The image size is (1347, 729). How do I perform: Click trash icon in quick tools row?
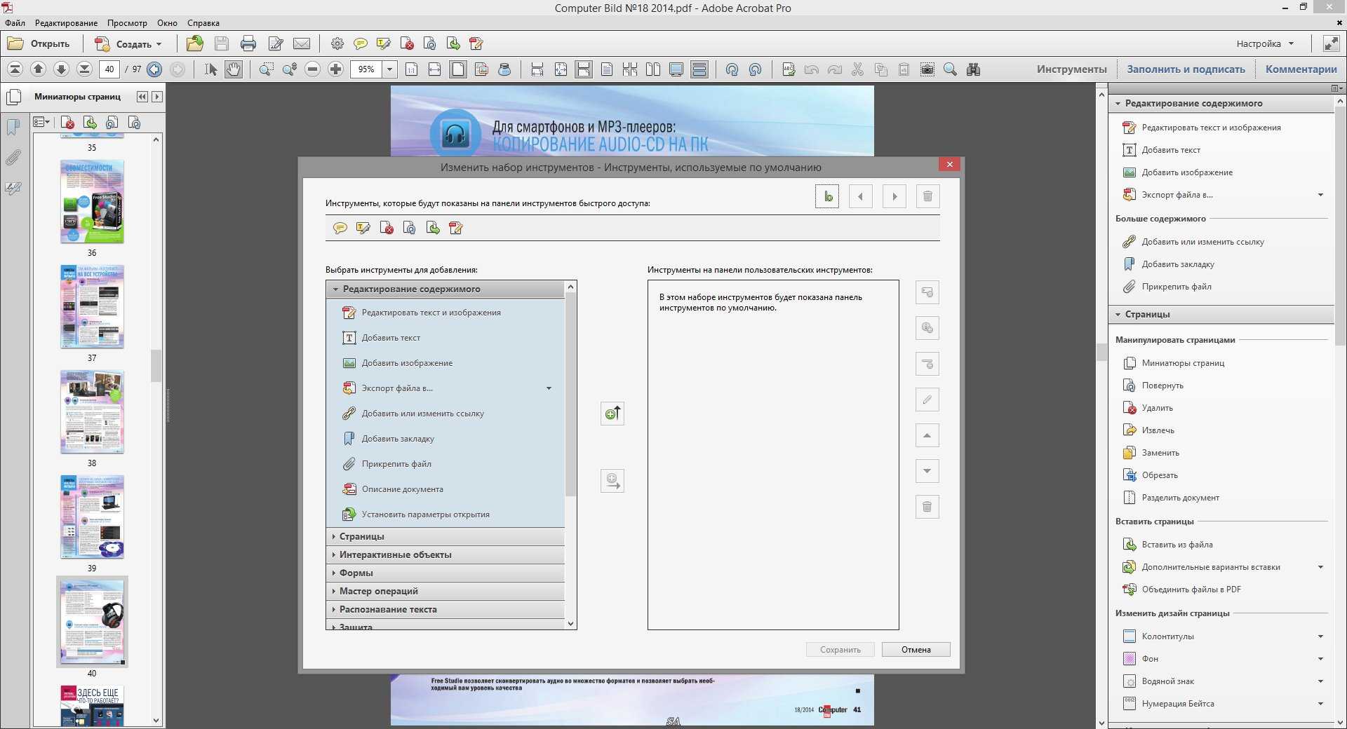click(x=927, y=196)
